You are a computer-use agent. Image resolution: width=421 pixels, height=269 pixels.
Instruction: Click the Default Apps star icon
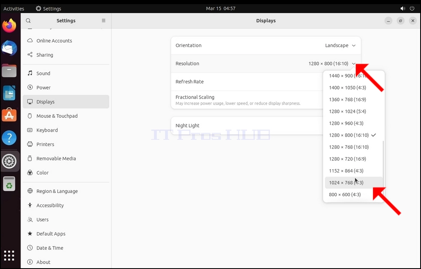pos(30,233)
